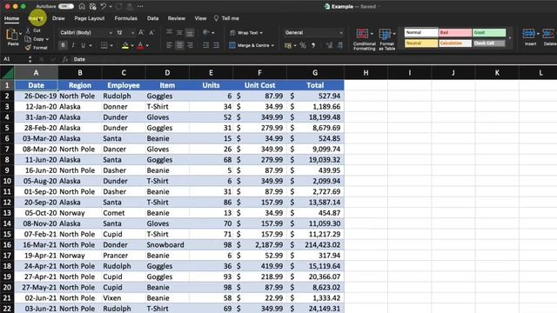Switch to the Formulas tab

pos(125,18)
